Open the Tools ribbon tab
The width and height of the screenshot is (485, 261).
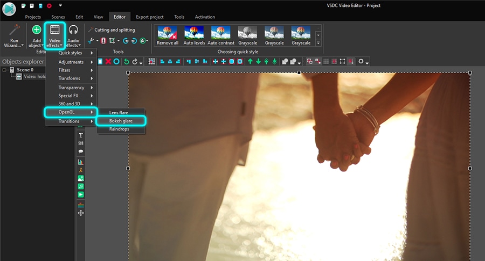(x=179, y=17)
